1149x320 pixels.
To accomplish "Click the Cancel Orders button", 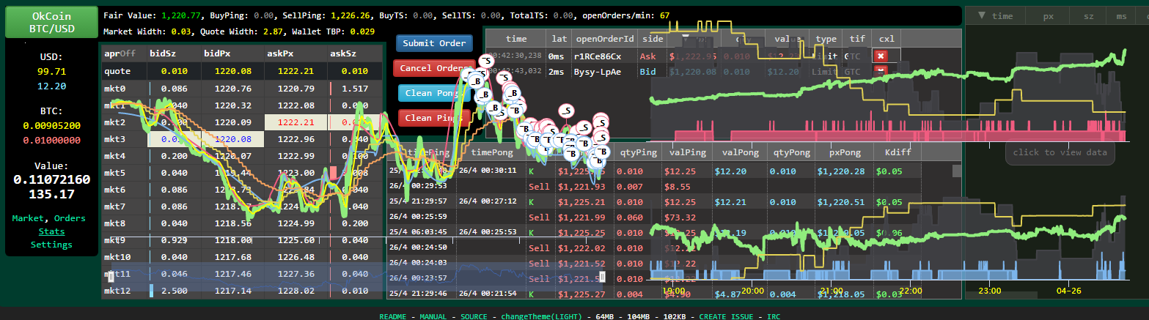I will pyautogui.click(x=430, y=68).
